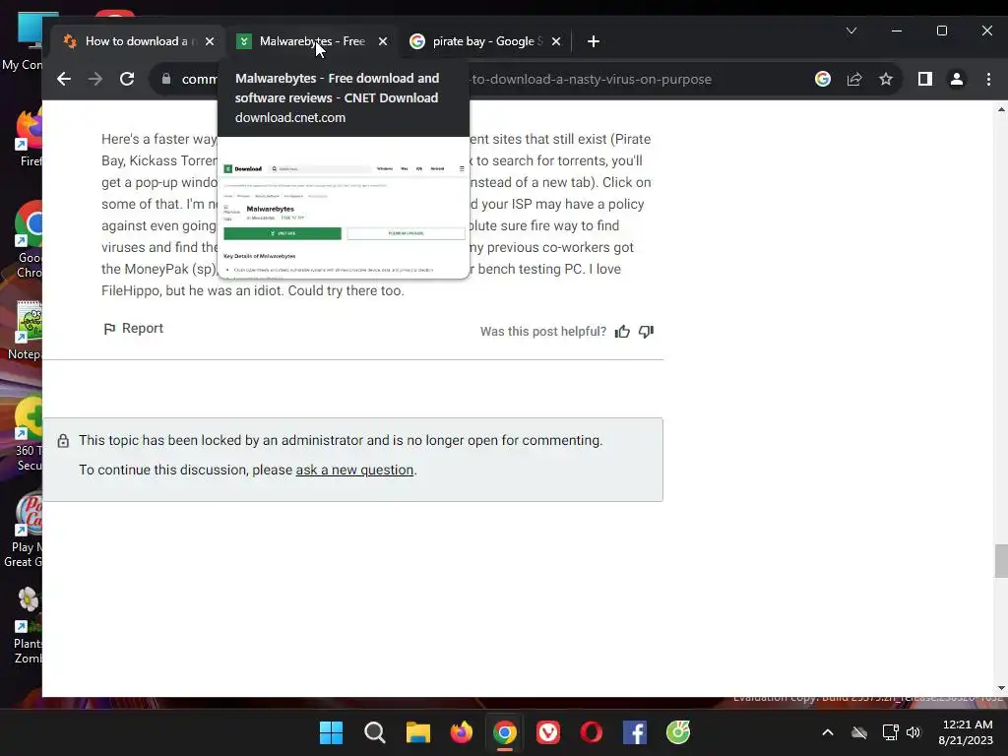The height and width of the screenshot is (756, 1008).
Task: Share this page using the share icon
Action: click(854, 79)
